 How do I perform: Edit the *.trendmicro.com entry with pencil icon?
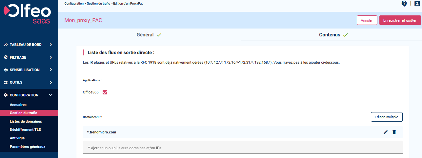(x=386, y=132)
